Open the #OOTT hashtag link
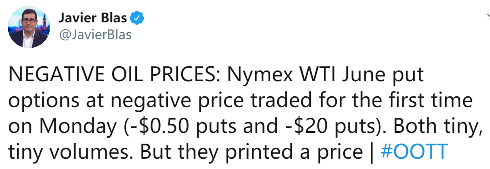The height and width of the screenshot is (169, 490). [x=414, y=151]
